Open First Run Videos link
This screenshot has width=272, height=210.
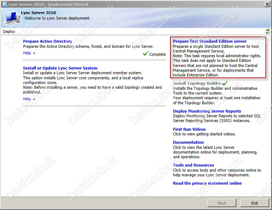coord(189,129)
